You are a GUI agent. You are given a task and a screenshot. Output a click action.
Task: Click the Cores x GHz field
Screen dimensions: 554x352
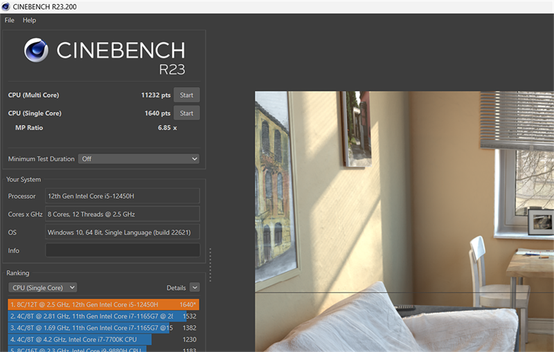pyautogui.click(x=123, y=214)
